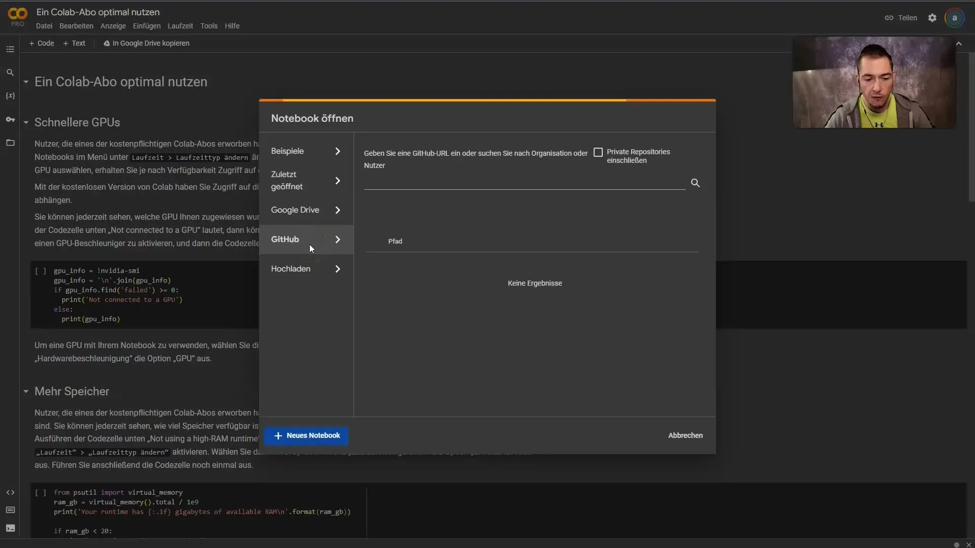This screenshot has width=975, height=548.
Task: Select the Hochladen tab
Action: tap(306, 269)
